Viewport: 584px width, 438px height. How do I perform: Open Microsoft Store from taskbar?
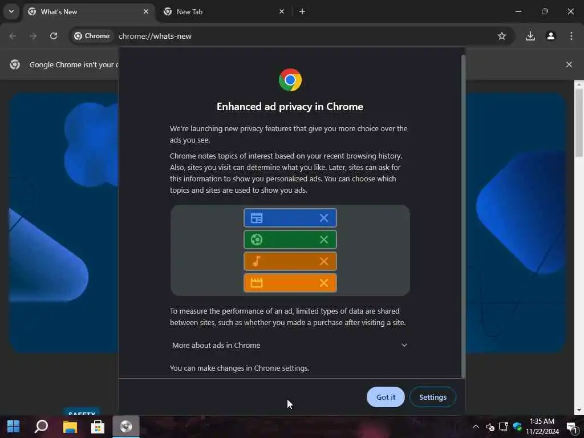point(98,427)
